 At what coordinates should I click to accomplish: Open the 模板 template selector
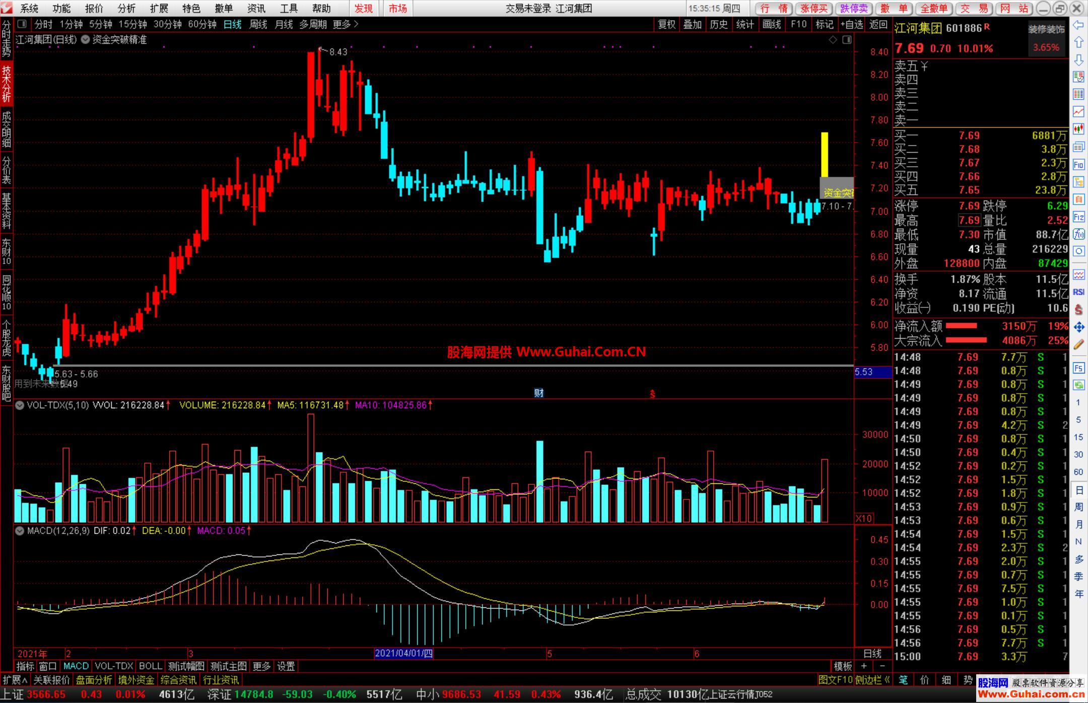(x=843, y=666)
